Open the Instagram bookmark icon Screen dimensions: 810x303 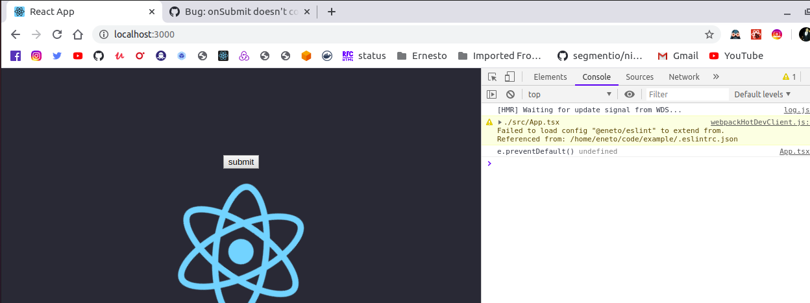(x=36, y=56)
